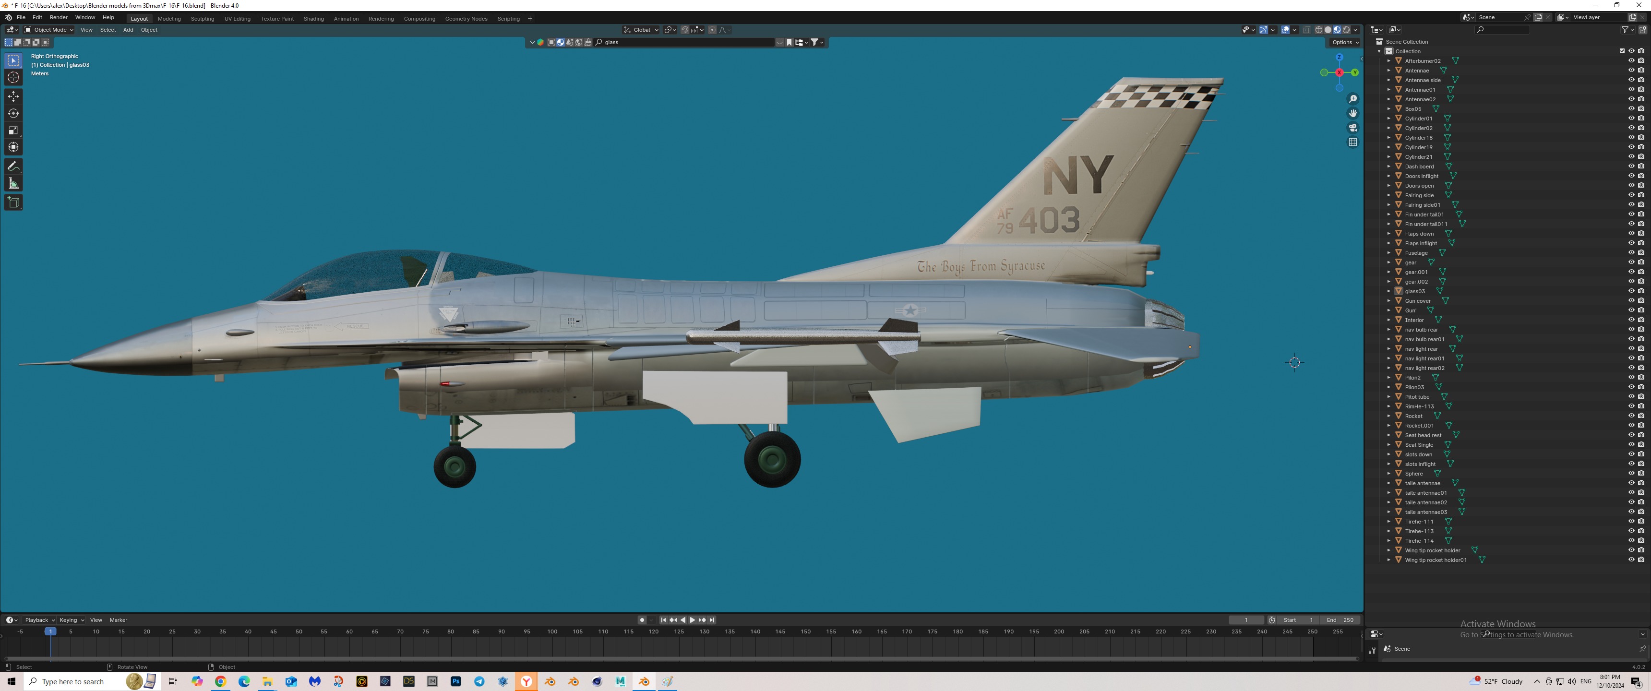Open the Object Mode dropdown
Image resolution: width=1651 pixels, height=691 pixels.
click(x=48, y=29)
